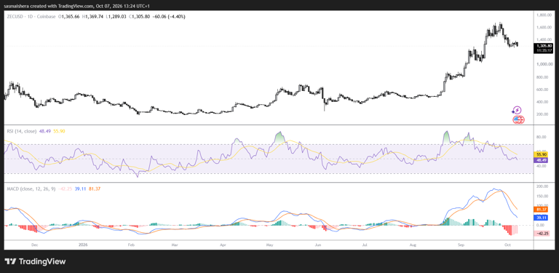Click the pink −42.25 tag on MACD axis
Viewport: 559px width, 273px height.
point(542,234)
